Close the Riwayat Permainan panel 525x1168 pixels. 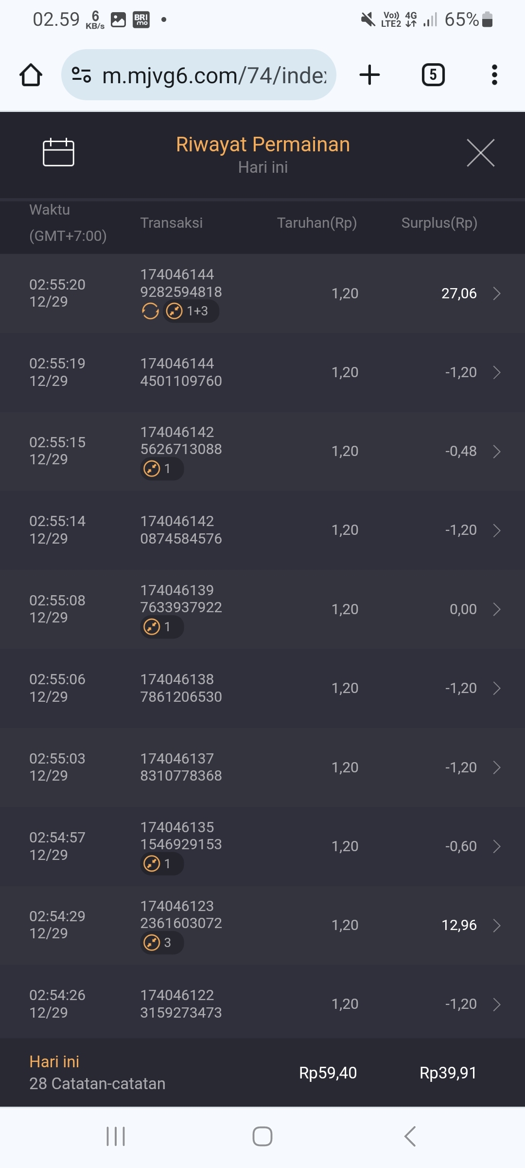coord(480,153)
